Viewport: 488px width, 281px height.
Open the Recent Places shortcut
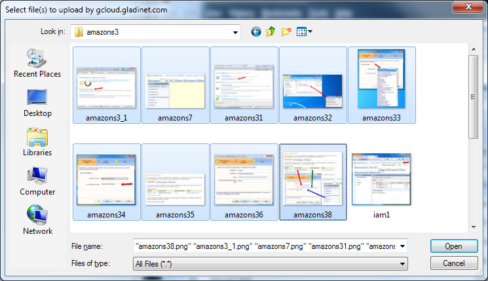(37, 63)
